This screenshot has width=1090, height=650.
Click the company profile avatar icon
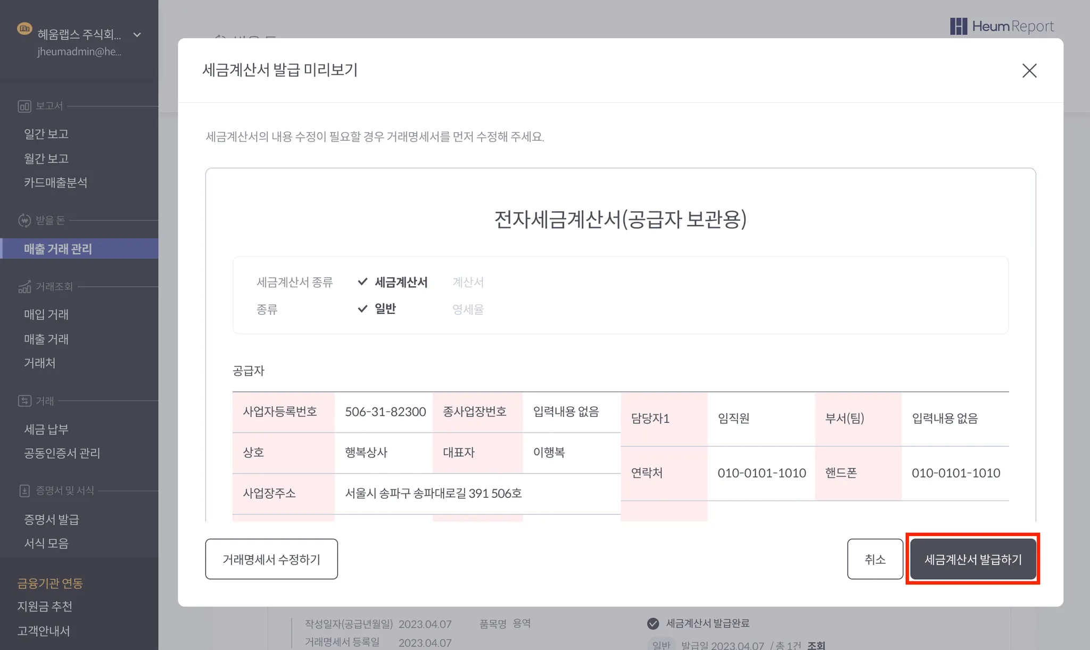pos(24,29)
